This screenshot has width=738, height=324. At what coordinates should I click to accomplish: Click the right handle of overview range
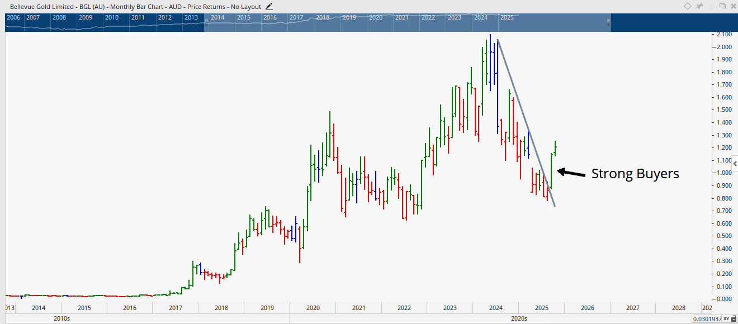point(608,22)
